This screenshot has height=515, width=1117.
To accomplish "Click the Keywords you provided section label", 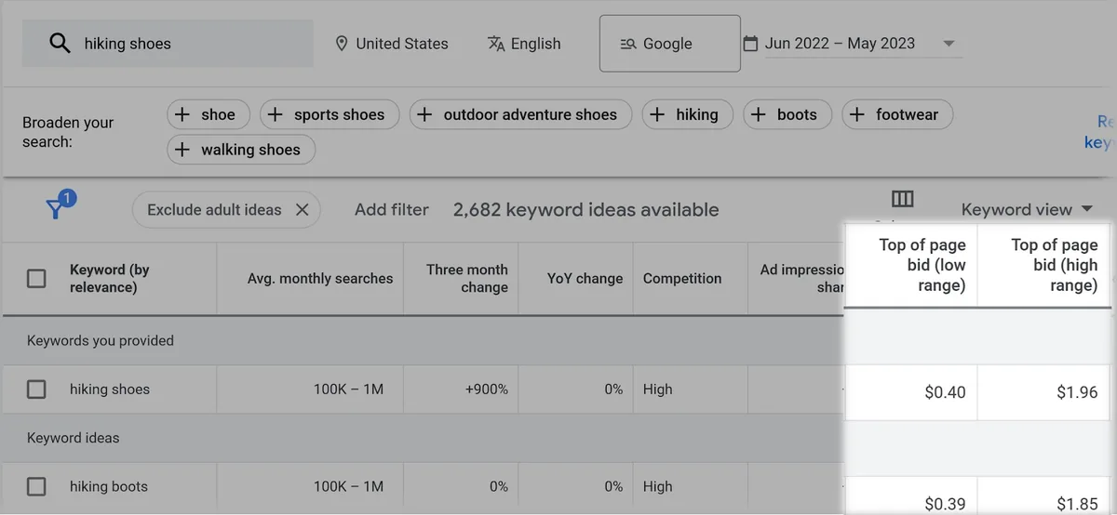I will pyautogui.click(x=101, y=340).
